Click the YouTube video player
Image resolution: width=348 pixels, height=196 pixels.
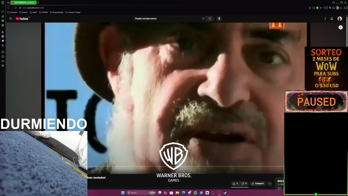pos(176,98)
